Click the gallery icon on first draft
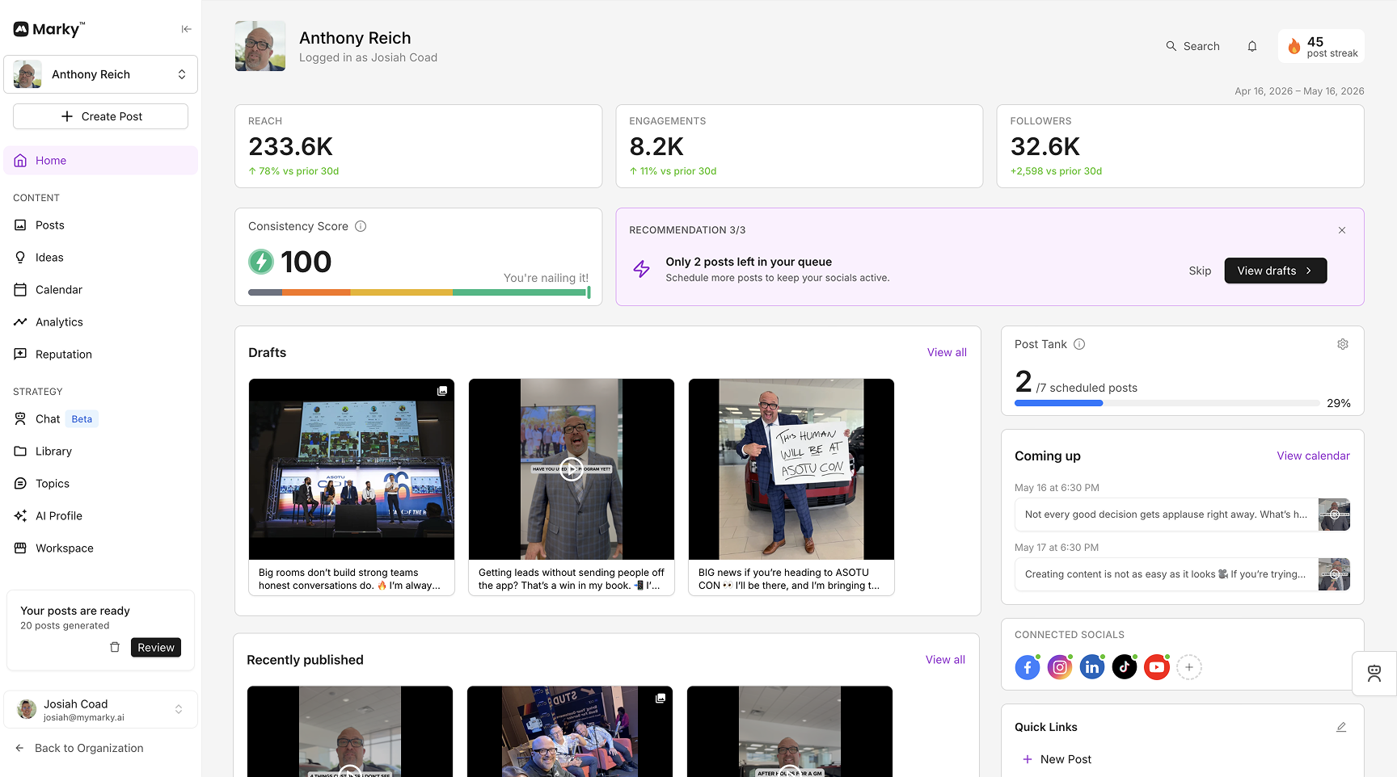Image resolution: width=1397 pixels, height=777 pixels. (442, 391)
